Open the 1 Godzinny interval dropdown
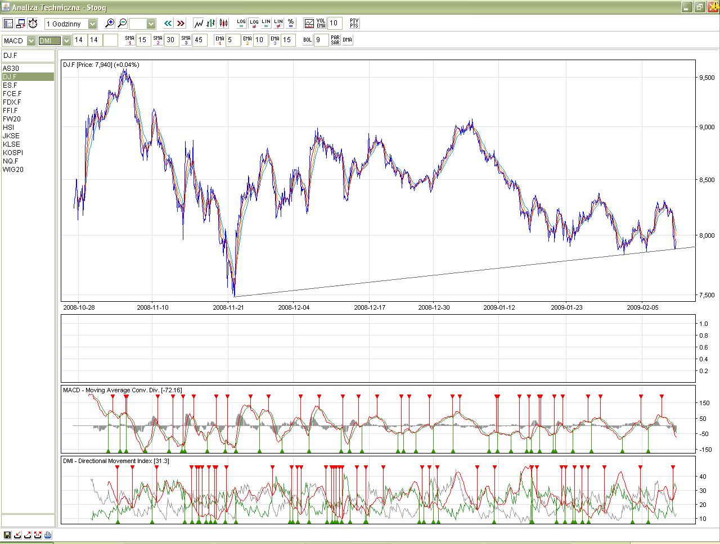Screen dimensions: 720x544 point(92,24)
